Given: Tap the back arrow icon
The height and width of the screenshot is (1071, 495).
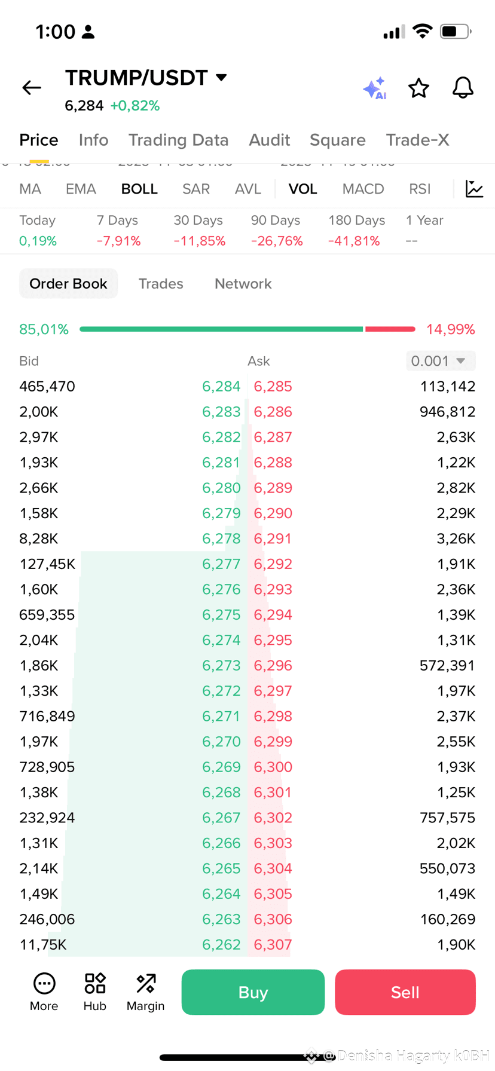Looking at the screenshot, I should tap(32, 88).
